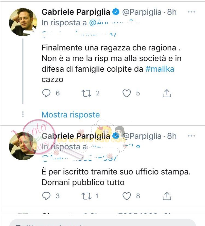View the second tweet's profile picture

pos(23,146)
